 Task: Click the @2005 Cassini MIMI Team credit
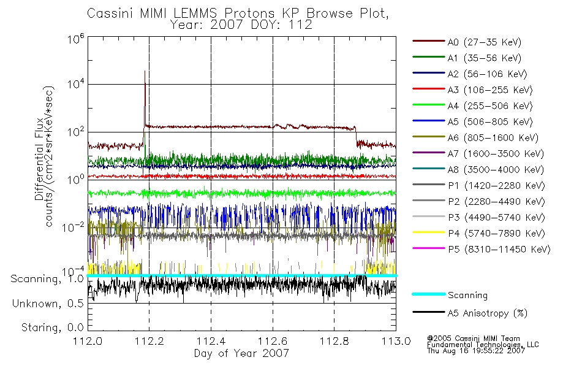click(474, 339)
